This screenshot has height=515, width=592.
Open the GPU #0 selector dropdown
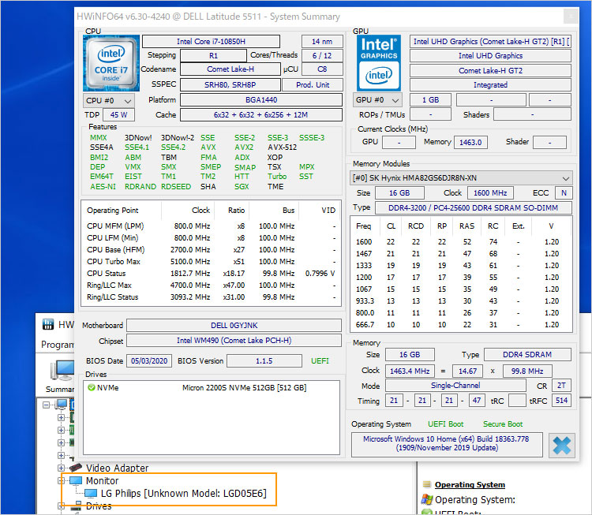[x=377, y=100]
